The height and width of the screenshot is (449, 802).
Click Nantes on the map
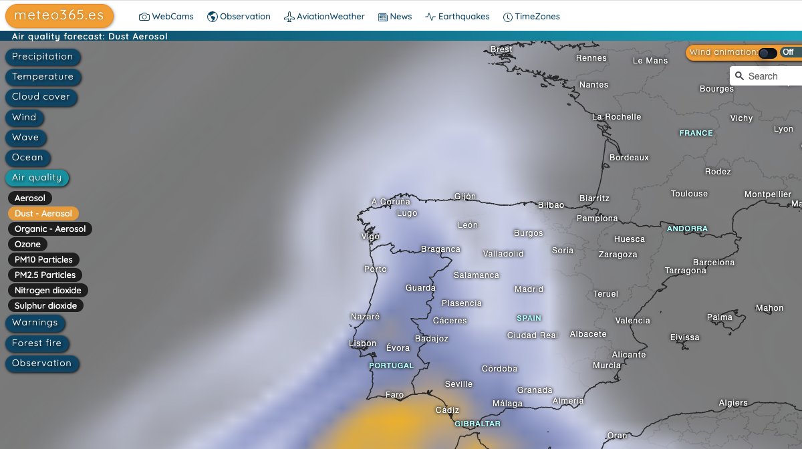pos(594,85)
